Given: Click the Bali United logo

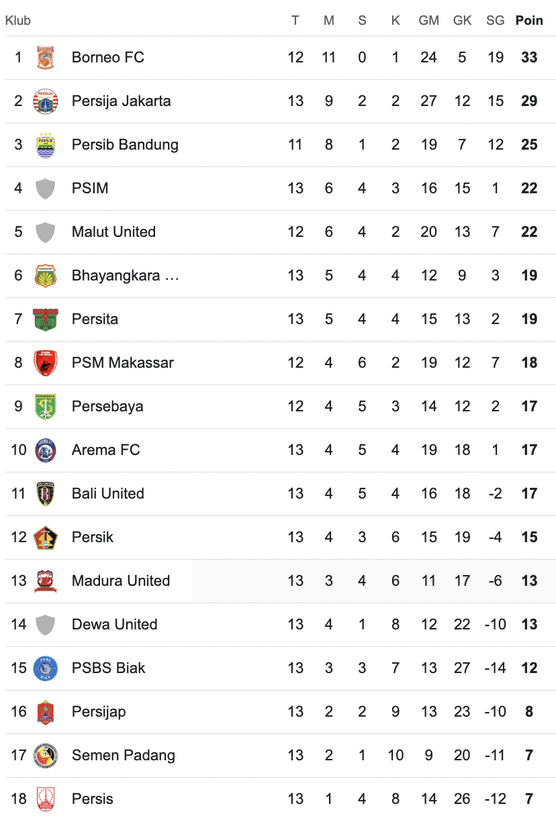Looking at the screenshot, I should tap(46, 494).
